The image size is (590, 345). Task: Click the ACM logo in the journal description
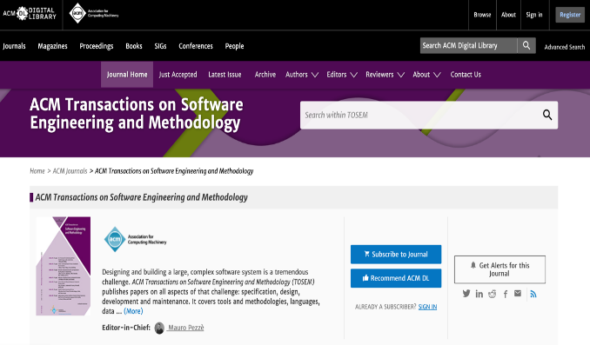click(136, 239)
